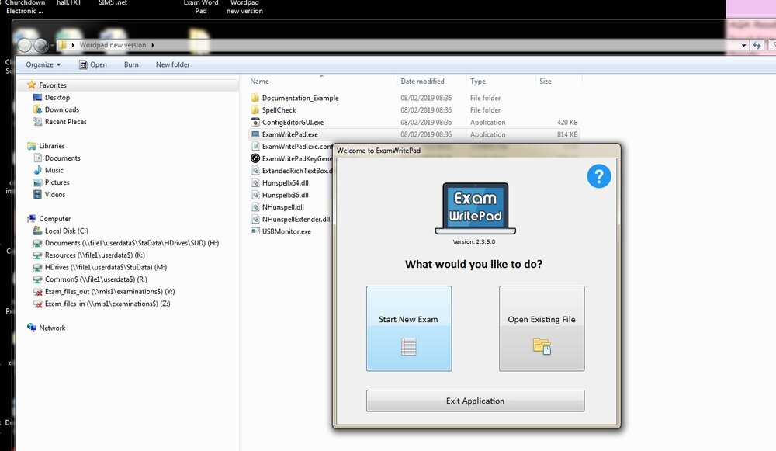Select the Documentation_Example folder icon
The width and height of the screenshot is (776, 451).
[255, 98]
